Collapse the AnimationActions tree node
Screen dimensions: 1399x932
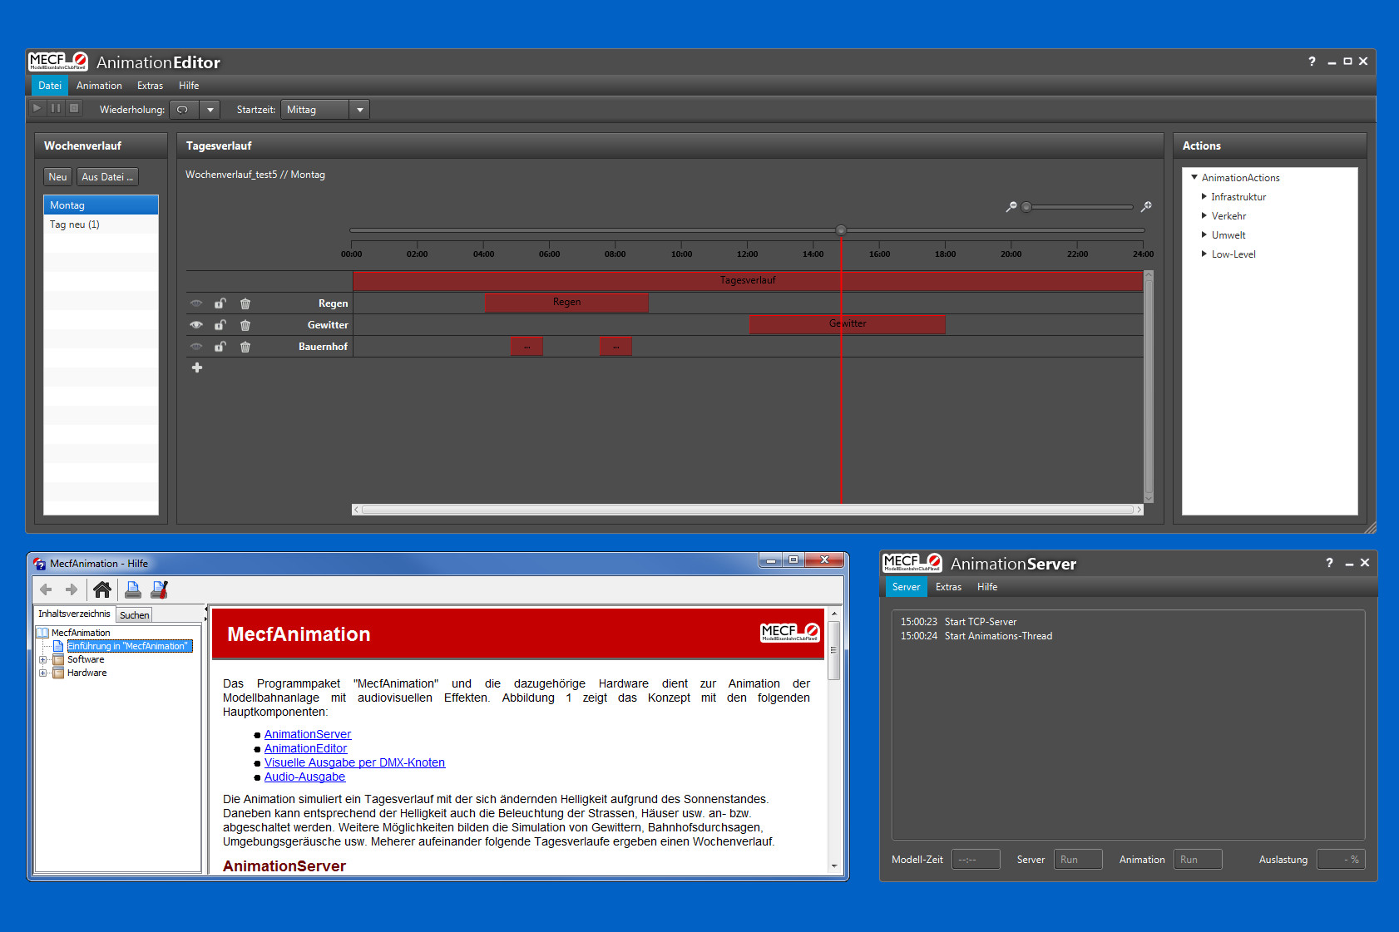pos(1194,177)
